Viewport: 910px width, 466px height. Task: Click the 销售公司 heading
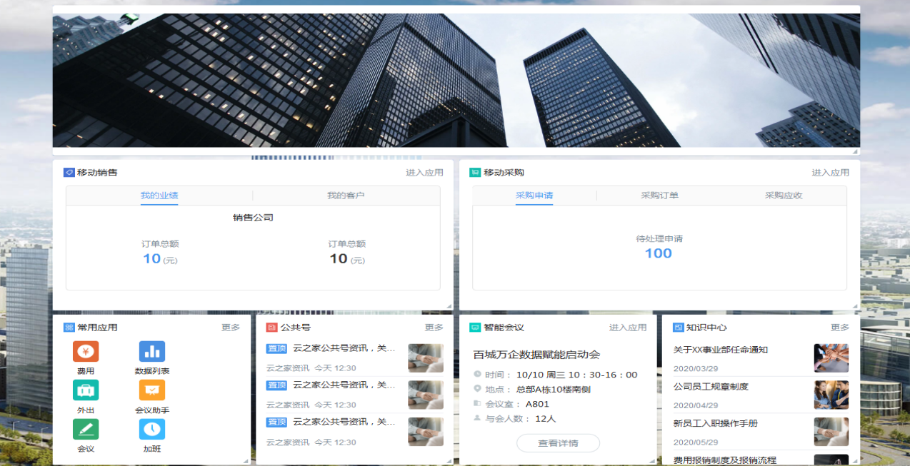pos(253,218)
